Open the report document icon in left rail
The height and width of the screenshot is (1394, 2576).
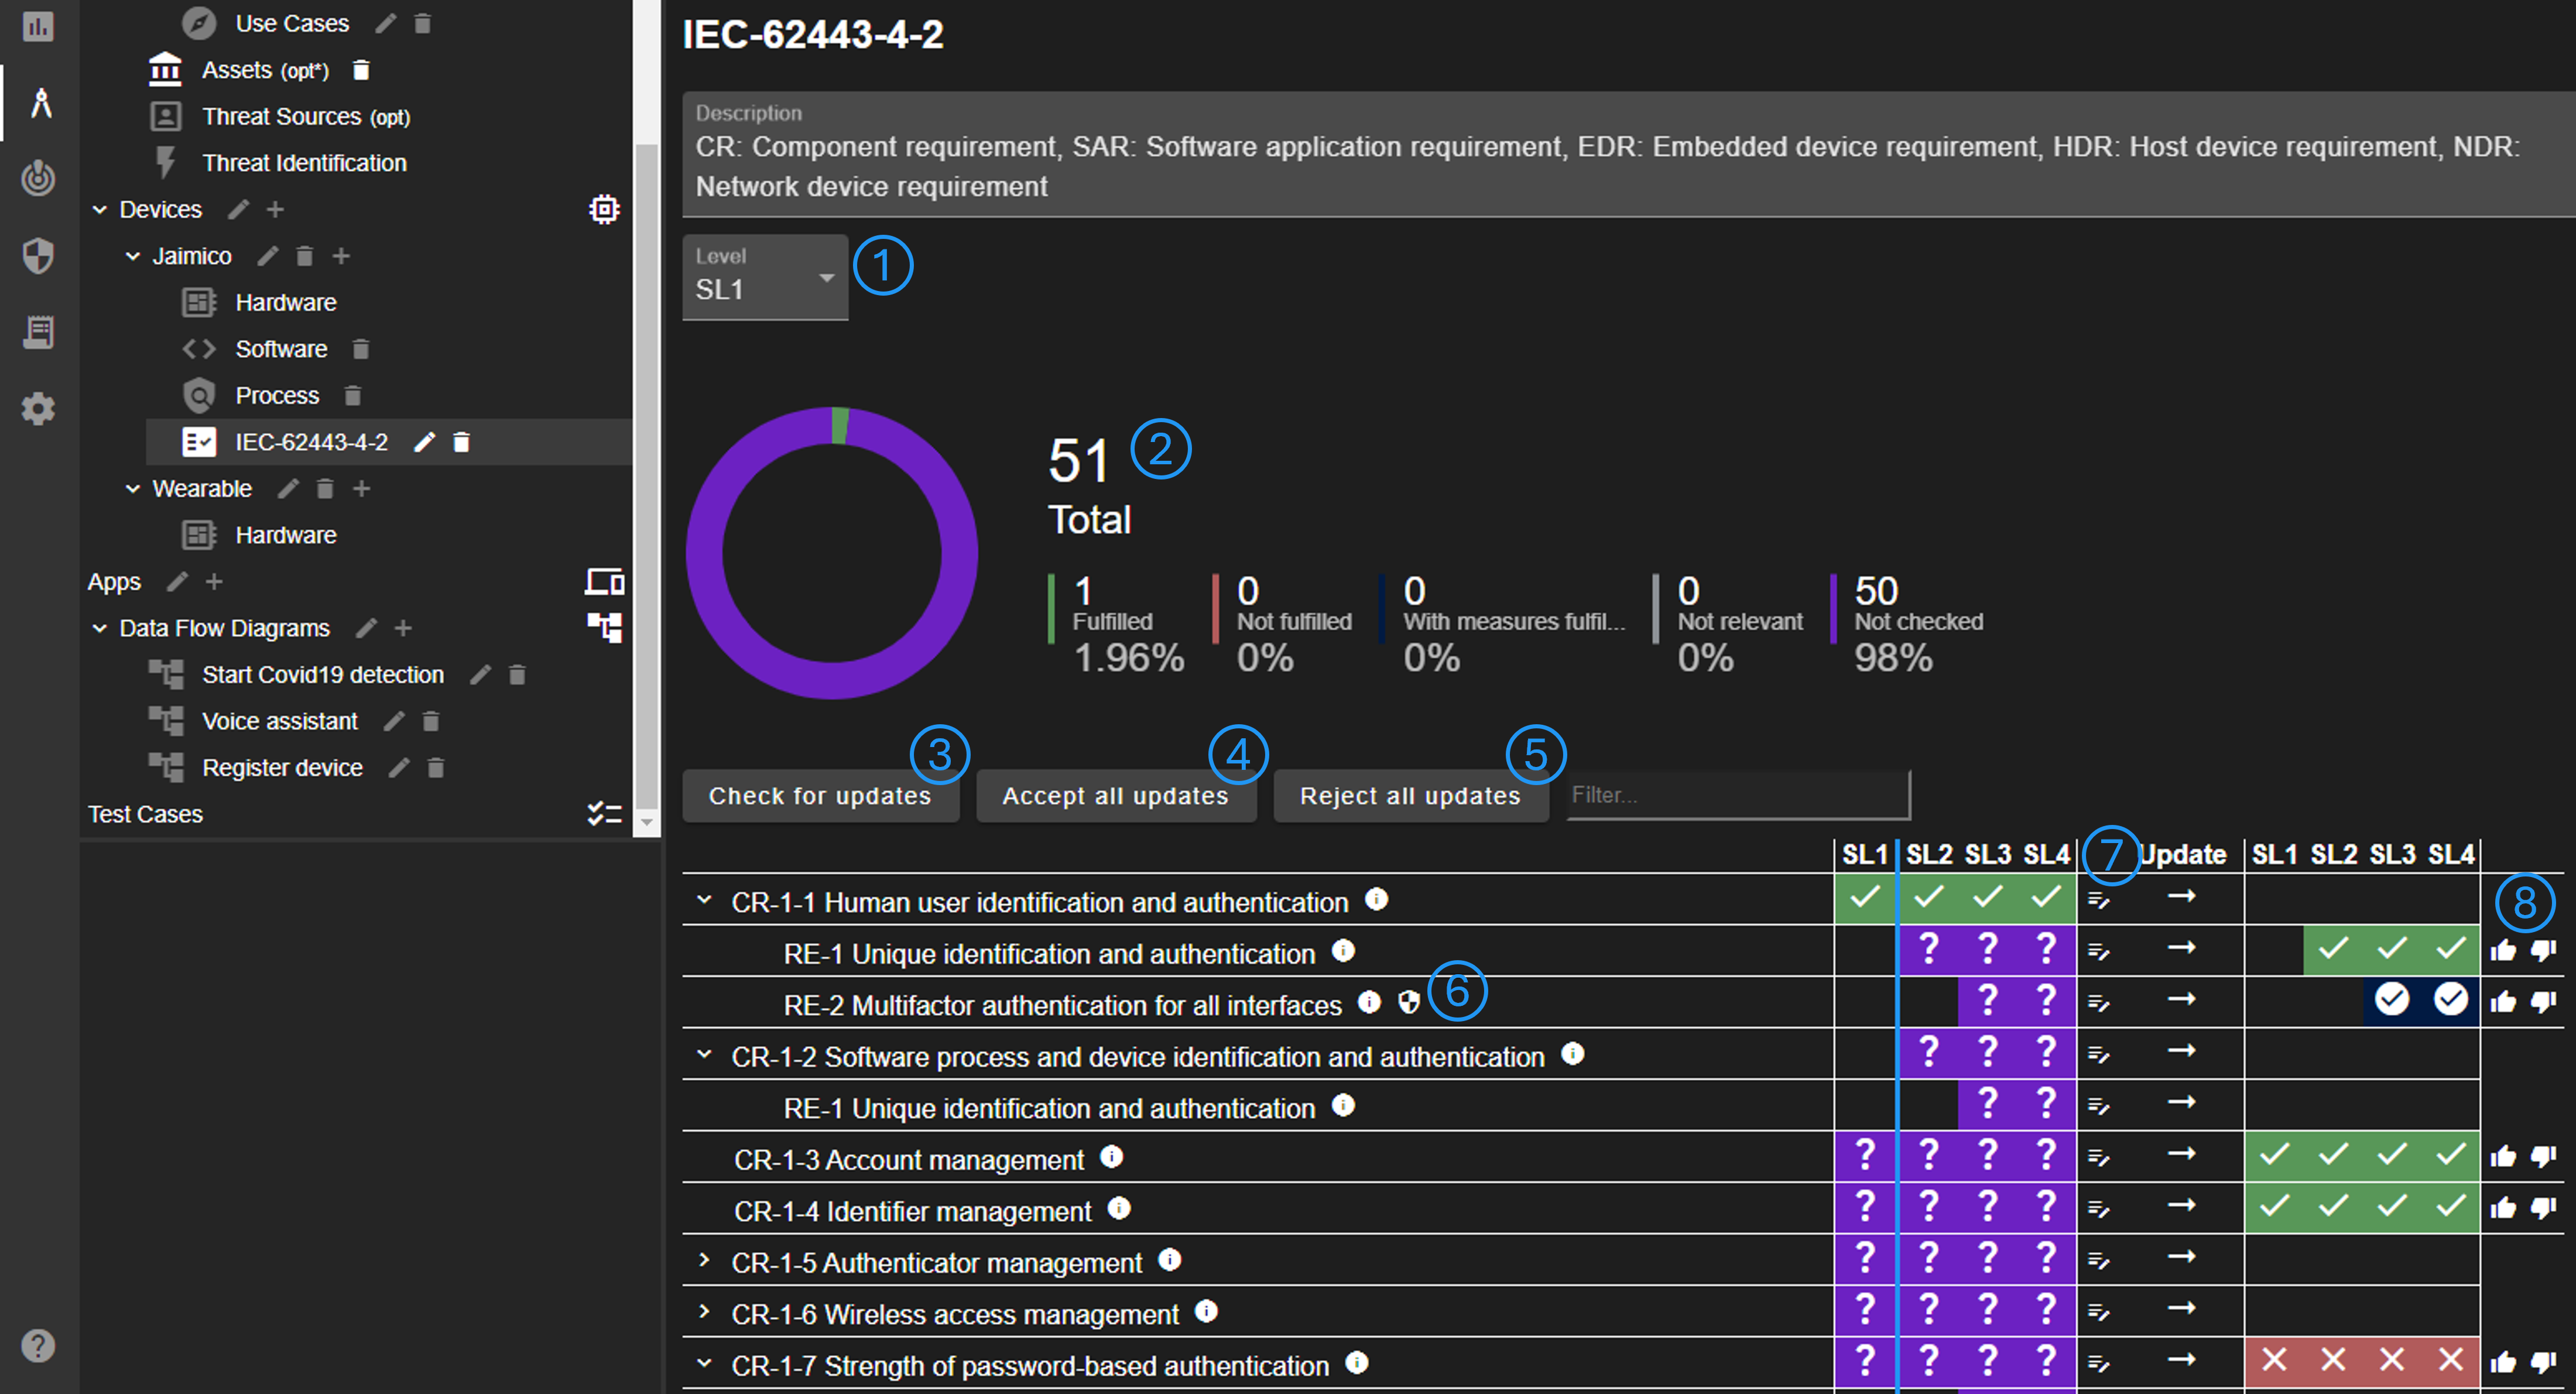pos(38,332)
